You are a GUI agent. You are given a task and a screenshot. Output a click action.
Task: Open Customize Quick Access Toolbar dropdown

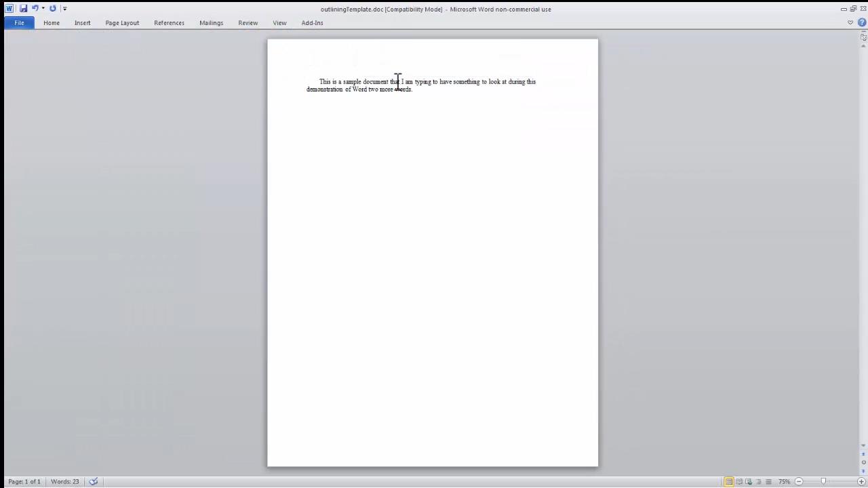coord(65,9)
